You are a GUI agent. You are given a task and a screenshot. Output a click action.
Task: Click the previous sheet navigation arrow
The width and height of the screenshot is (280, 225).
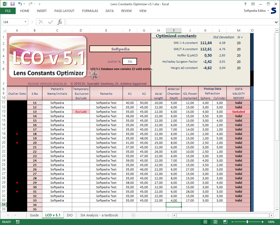(8, 215)
